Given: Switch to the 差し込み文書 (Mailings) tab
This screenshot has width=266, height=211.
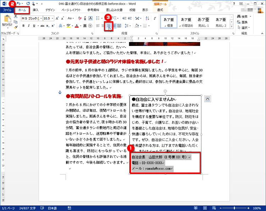Looking at the screenshot, I should click(x=114, y=10).
